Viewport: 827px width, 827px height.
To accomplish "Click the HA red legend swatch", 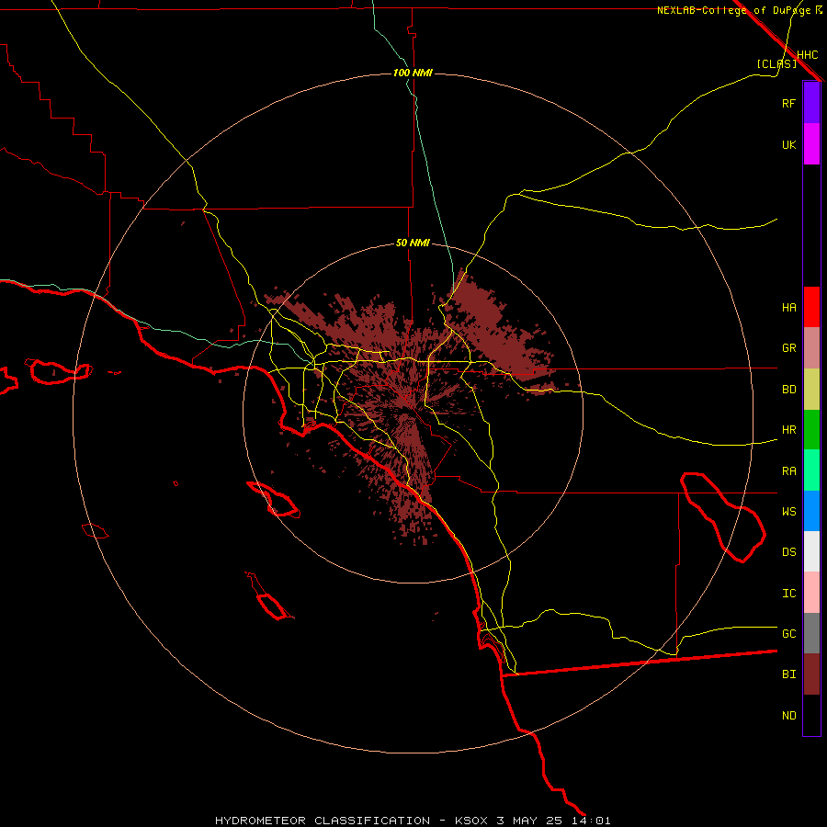I will point(811,307).
